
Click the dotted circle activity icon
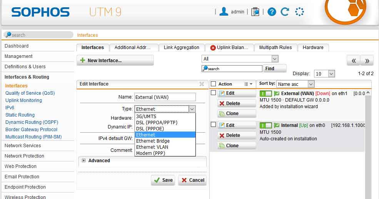pyautogui.click(x=299, y=12)
